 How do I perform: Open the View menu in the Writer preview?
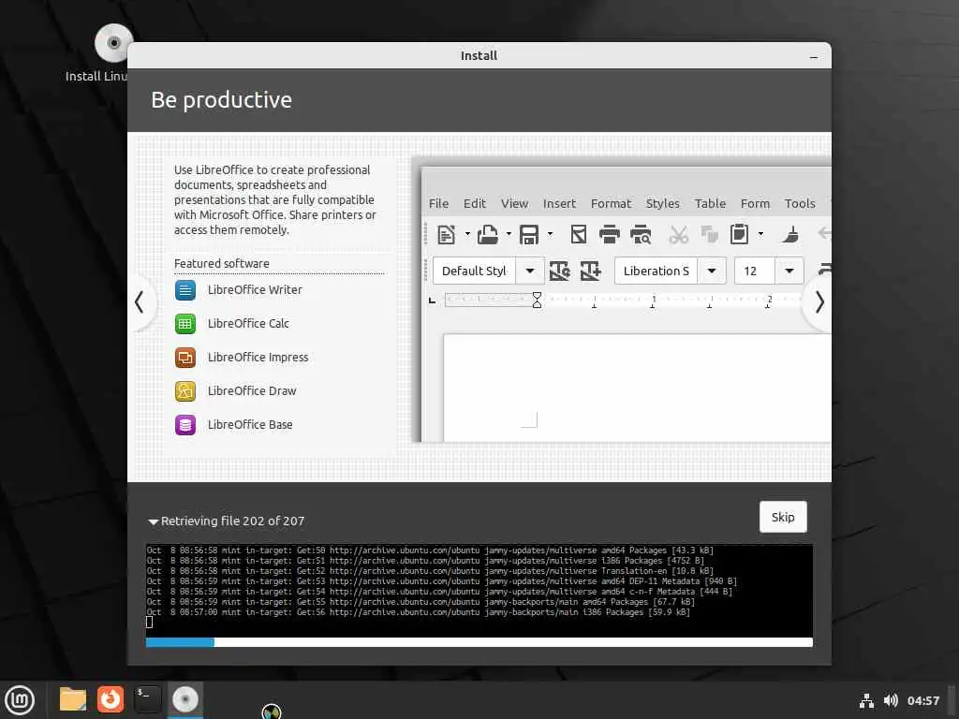point(514,203)
